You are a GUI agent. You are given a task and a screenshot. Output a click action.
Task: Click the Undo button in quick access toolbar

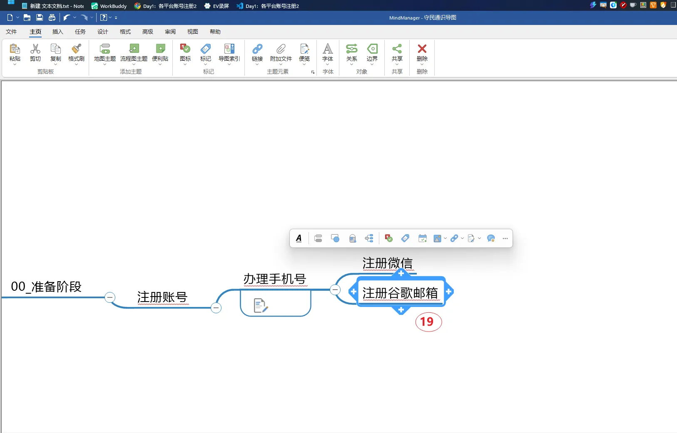67,17
